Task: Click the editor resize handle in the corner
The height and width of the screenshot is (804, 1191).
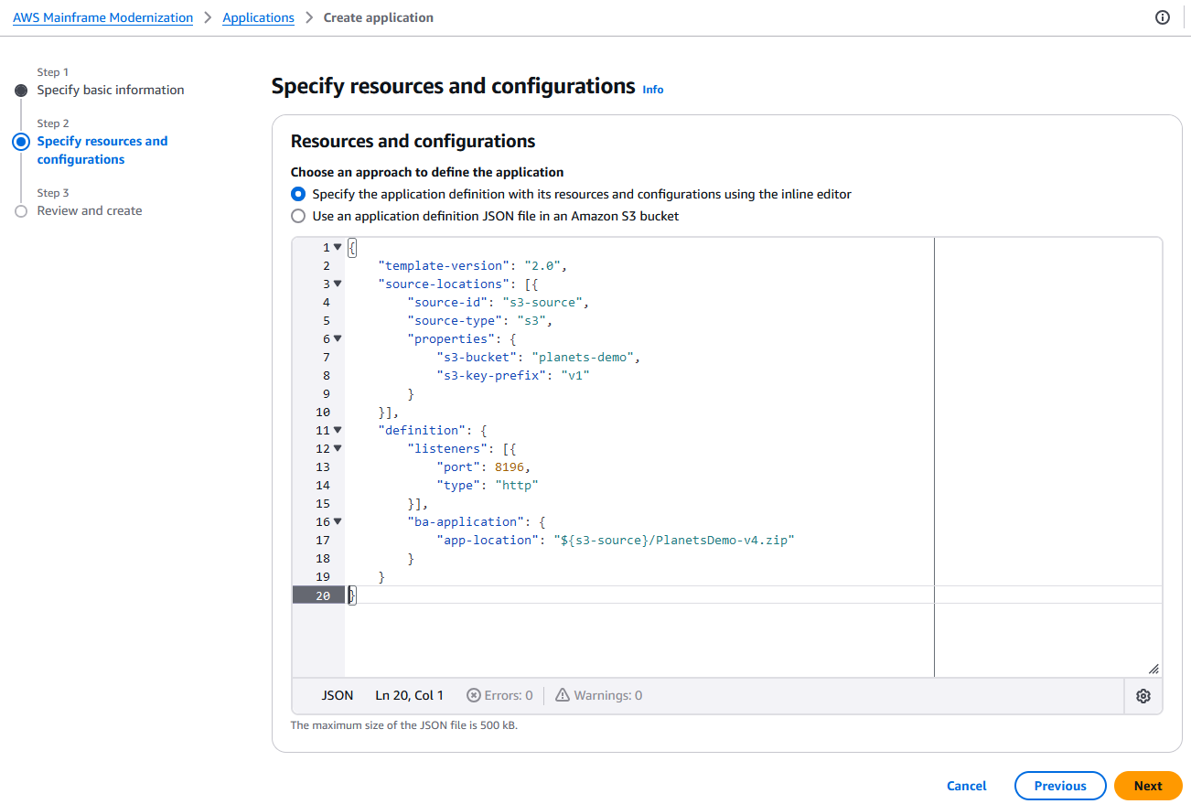Action: (1154, 667)
